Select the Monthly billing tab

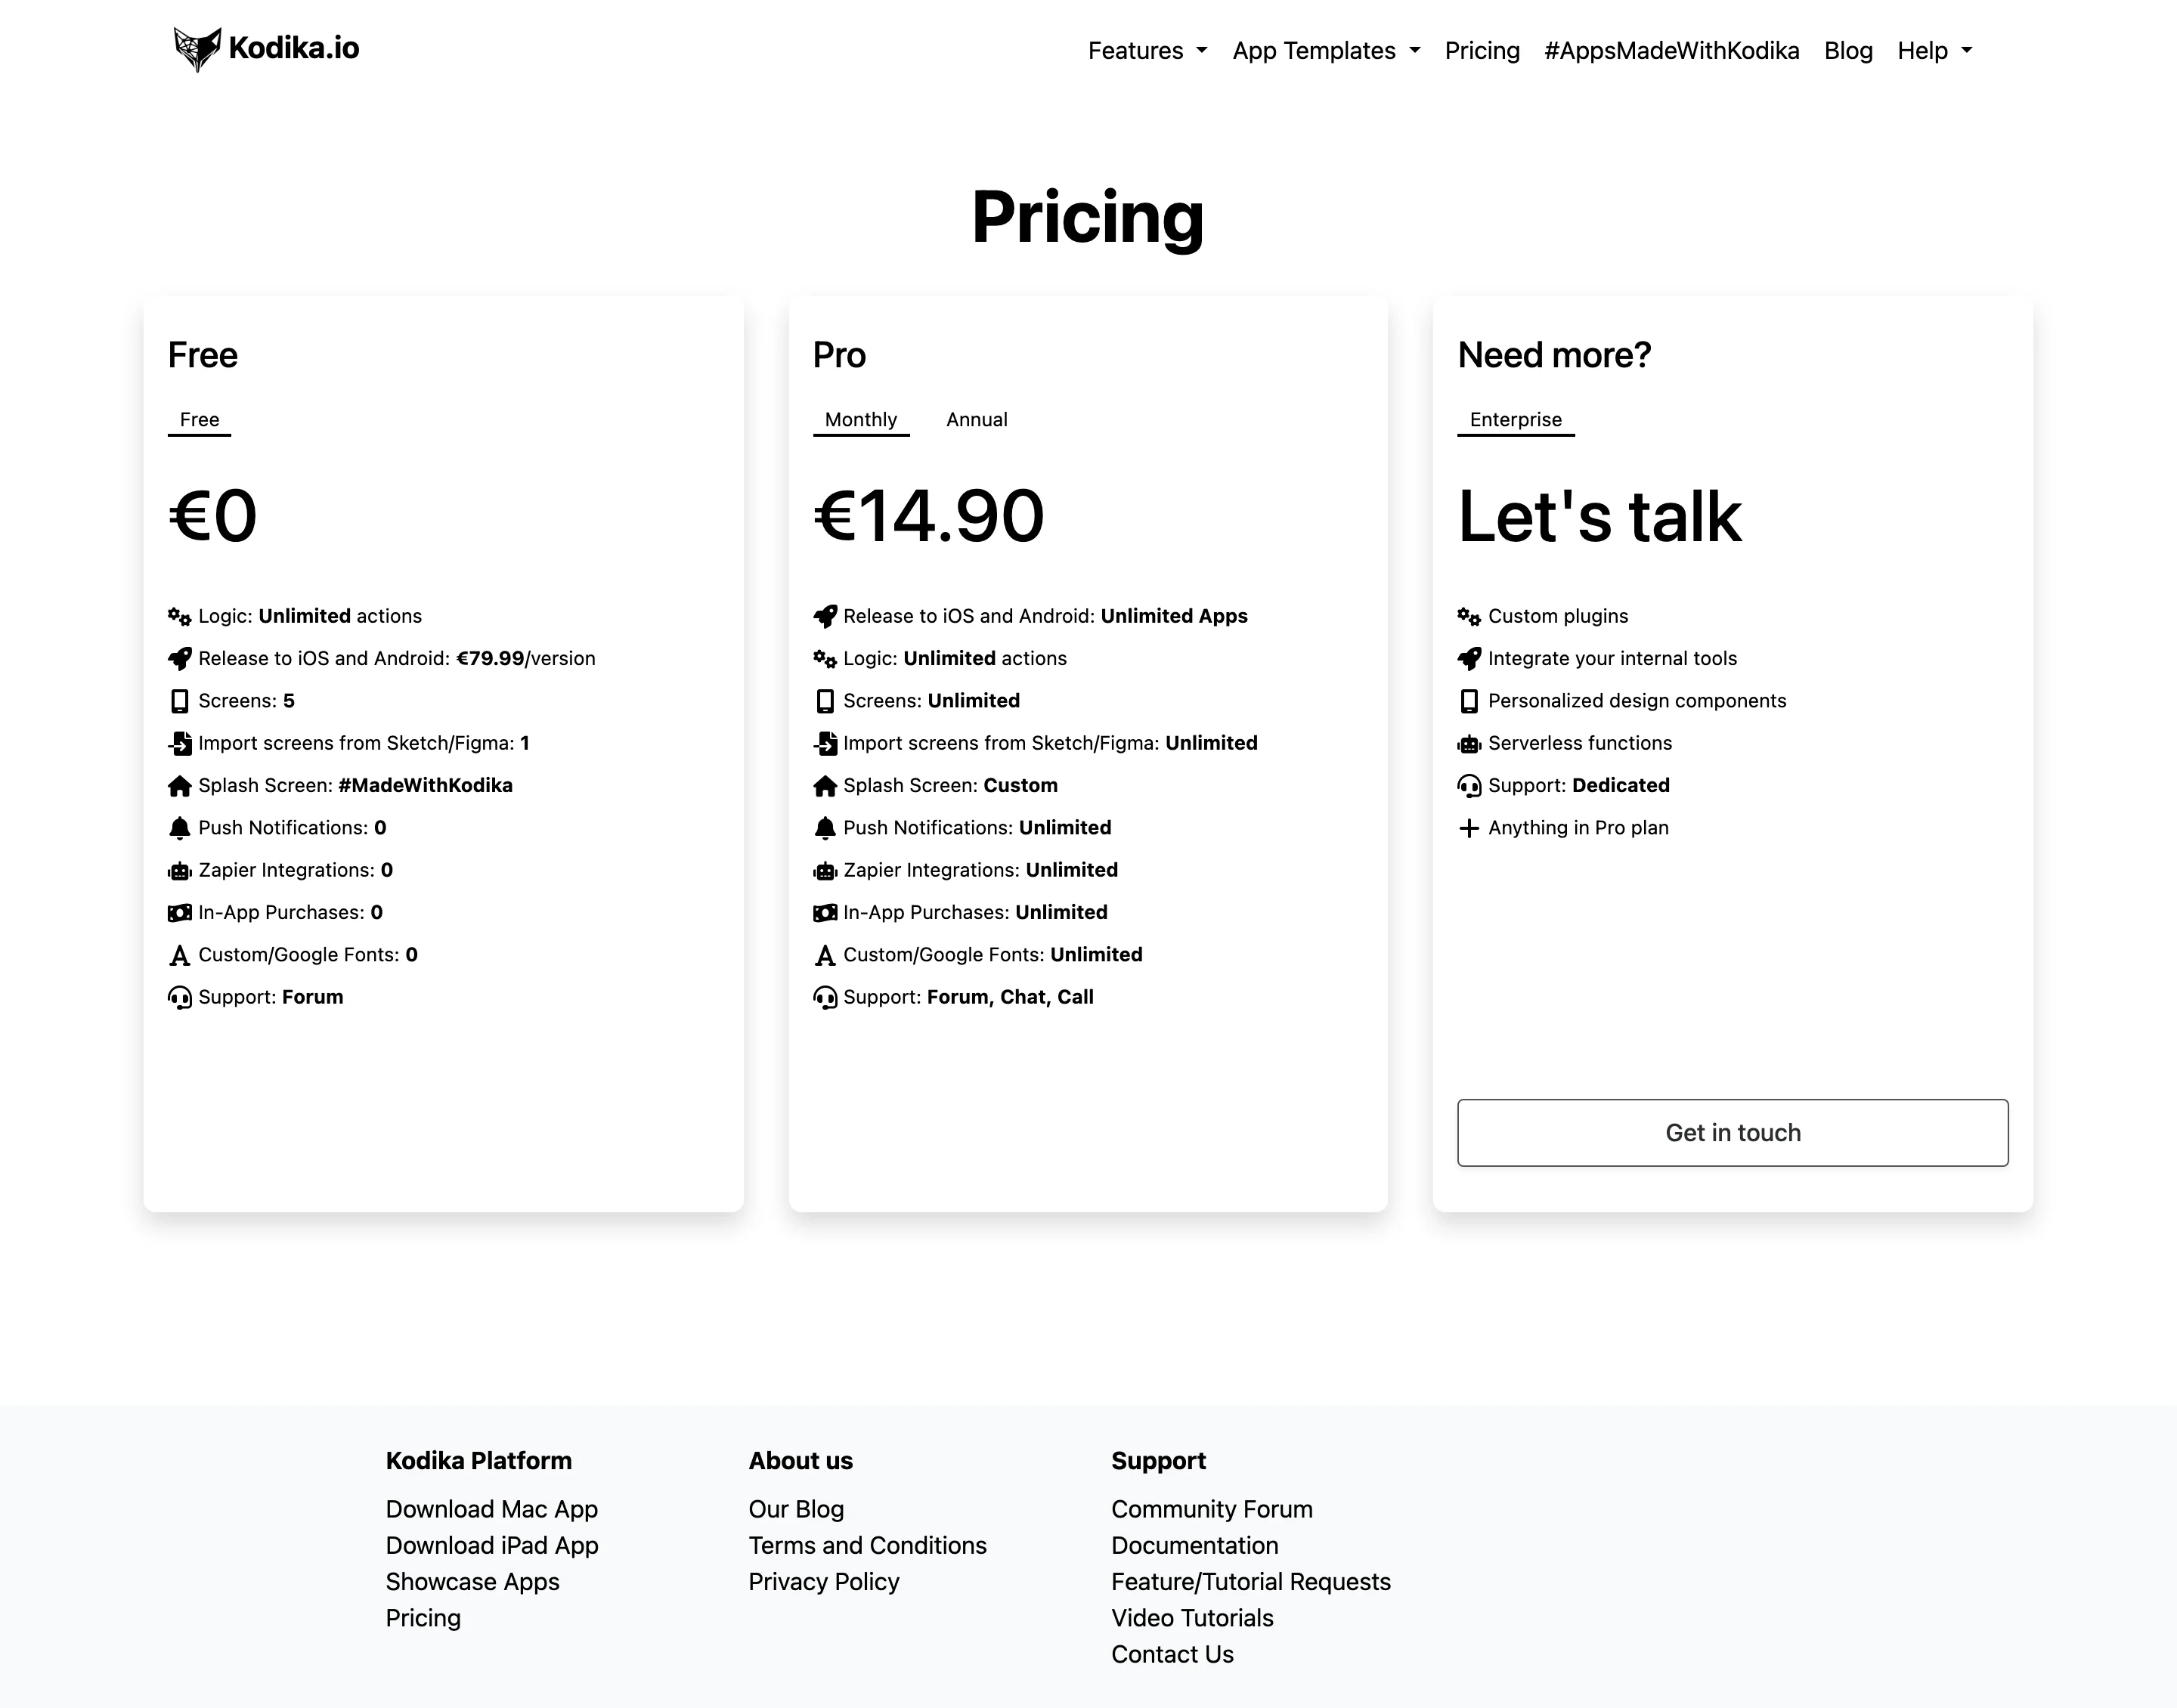click(x=861, y=420)
